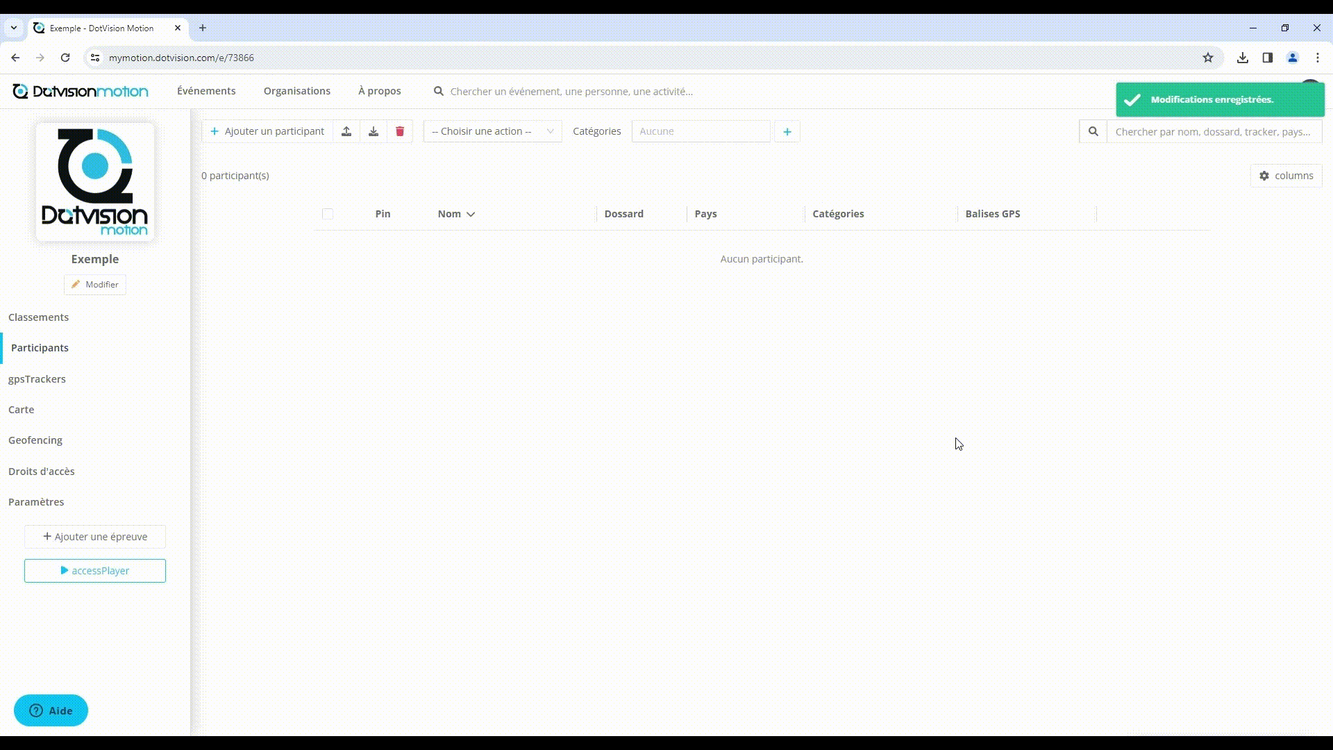The height and width of the screenshot is (750, 1333).
Task: Click the Aide help bubble
Action: pos(50,710)
